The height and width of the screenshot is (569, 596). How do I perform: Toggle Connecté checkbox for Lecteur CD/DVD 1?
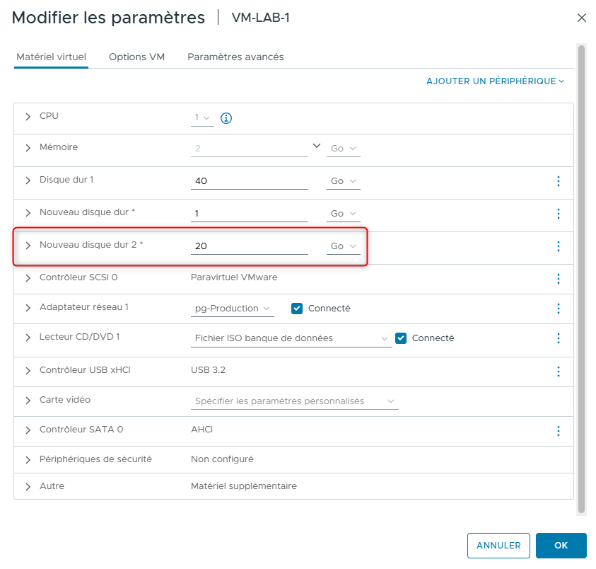(x=401, y=338)
